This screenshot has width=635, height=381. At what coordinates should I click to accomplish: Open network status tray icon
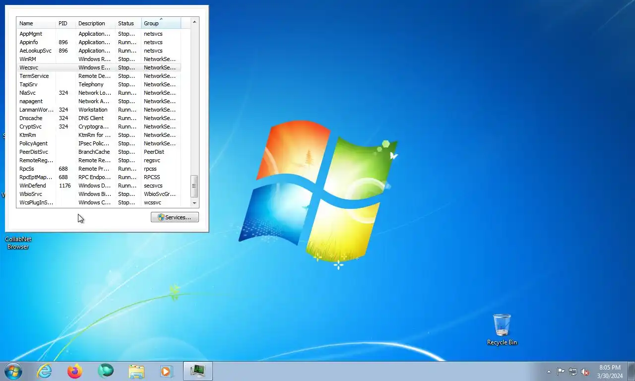point(573,372)
